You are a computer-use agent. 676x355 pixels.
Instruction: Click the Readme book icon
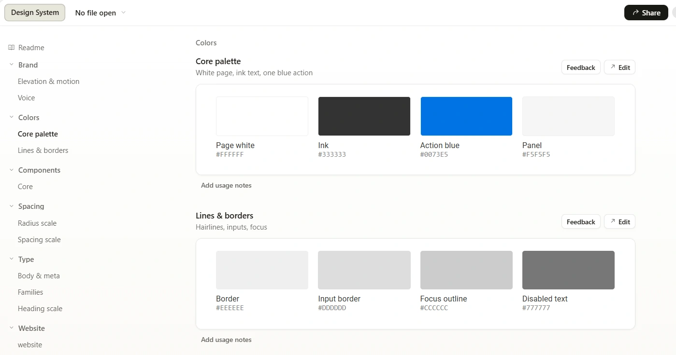12,47
